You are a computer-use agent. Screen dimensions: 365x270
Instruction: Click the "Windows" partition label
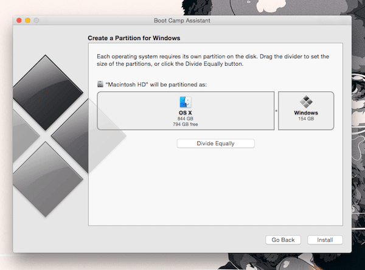pyautogui.click(x=306, y=112)
